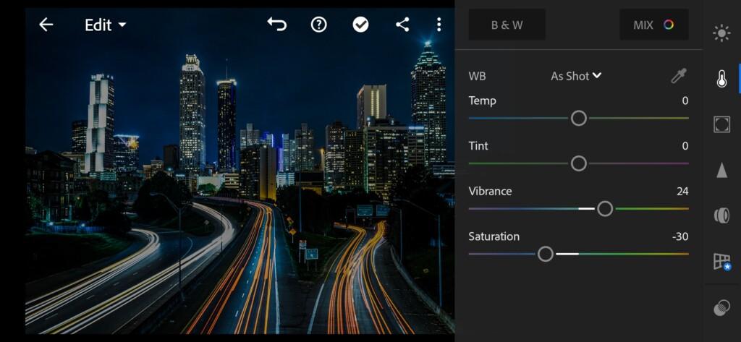The height and width of the screenshot is (342, 741).
Task: Open Profiles overlapping circles icon
Action: click(x=721, y=307)
